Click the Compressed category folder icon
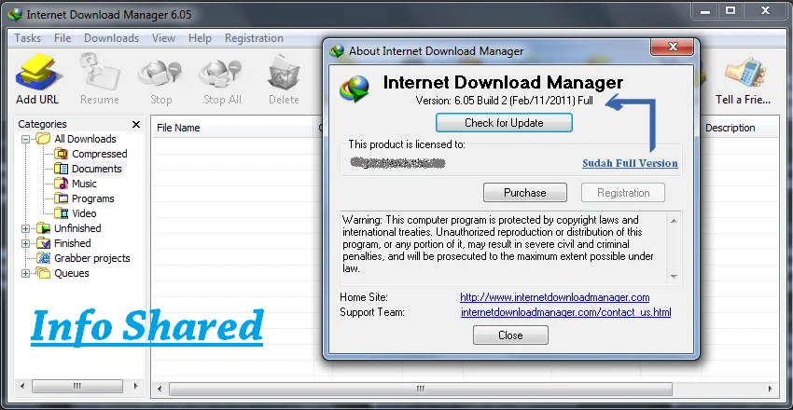This screenshot has height=410, width=793. coord(62,154)
